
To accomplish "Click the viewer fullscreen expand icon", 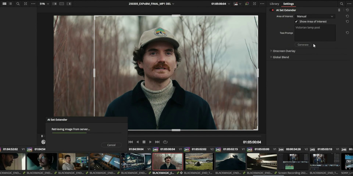I will [x=254, y=4].
